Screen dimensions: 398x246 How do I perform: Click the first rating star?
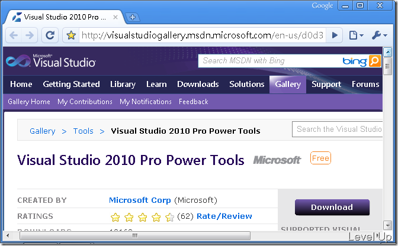click(115, 217)
